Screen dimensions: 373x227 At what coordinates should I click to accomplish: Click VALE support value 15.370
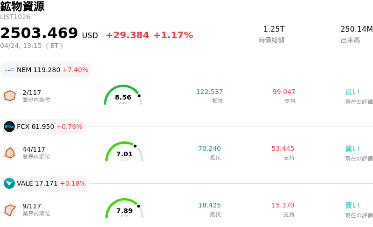(283, 205)
